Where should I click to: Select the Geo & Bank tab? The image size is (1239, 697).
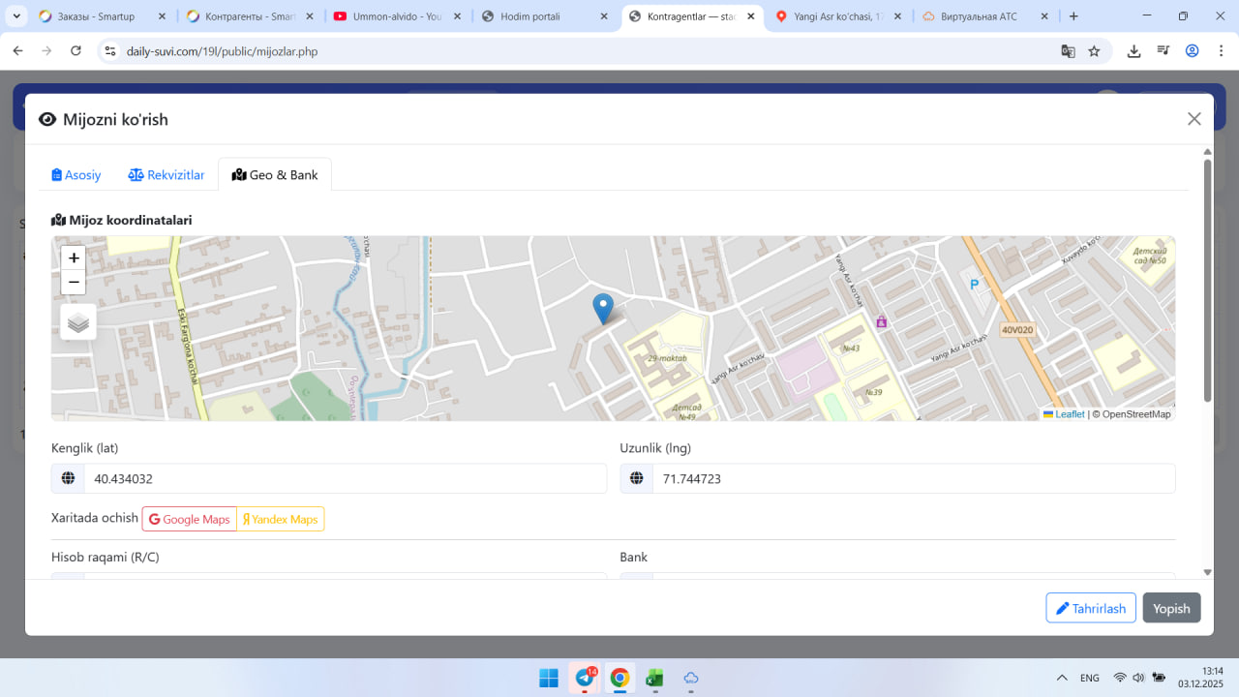pyautogui.click(x=275, y=175)
